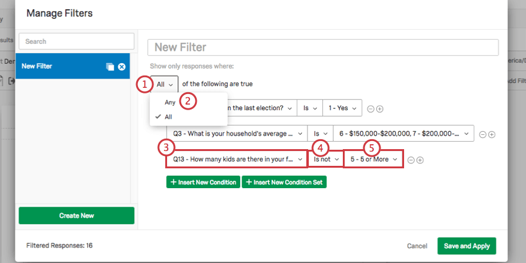The height and width of the screenshot is (263, 526).
Task: Click the New Filter name field
Action: tap(322, 47)
